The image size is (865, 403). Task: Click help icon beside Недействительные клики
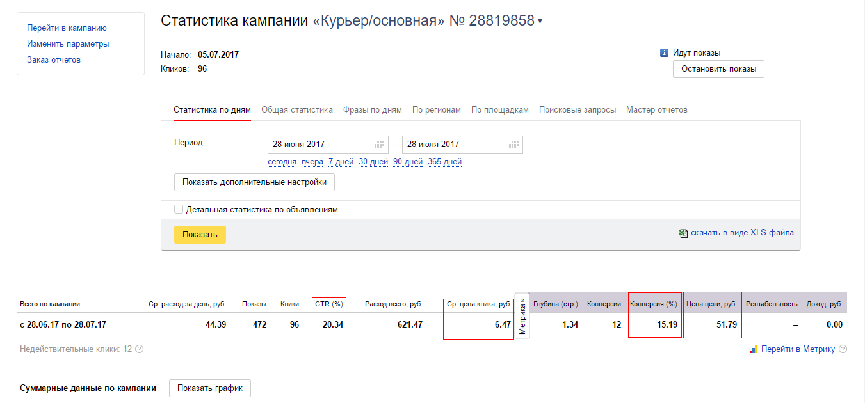(x=139, y=349)
